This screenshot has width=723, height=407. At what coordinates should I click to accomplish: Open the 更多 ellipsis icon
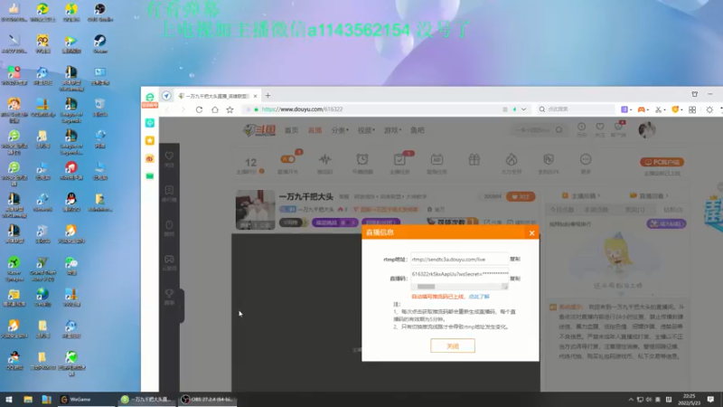pyautogui.click(x=586, y=160)
